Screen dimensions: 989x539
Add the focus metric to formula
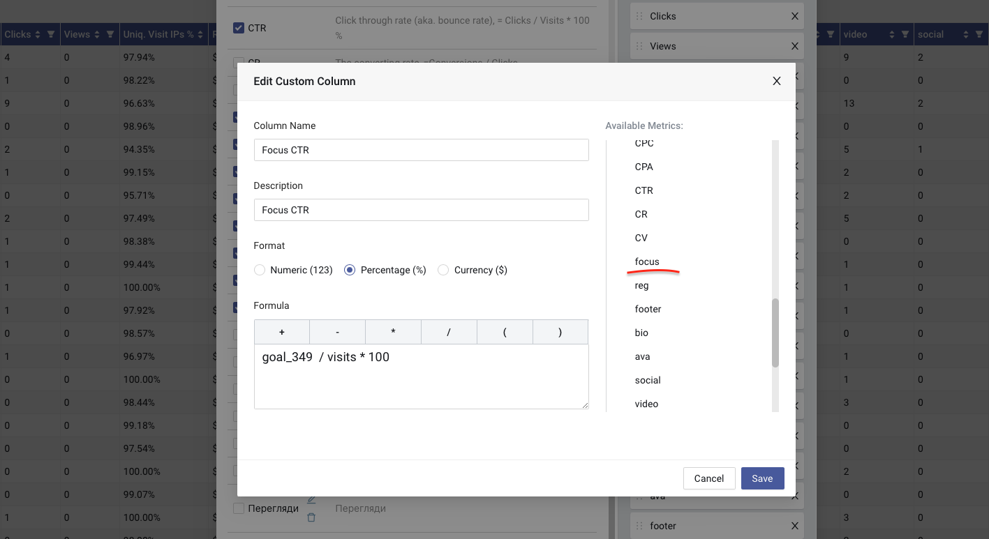(x=647, y=261)
